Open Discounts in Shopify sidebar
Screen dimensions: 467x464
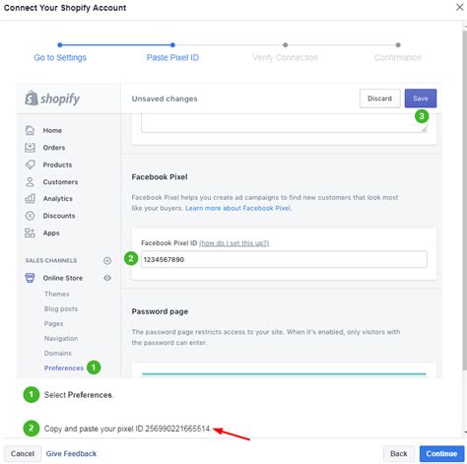(x=59, y=216)
